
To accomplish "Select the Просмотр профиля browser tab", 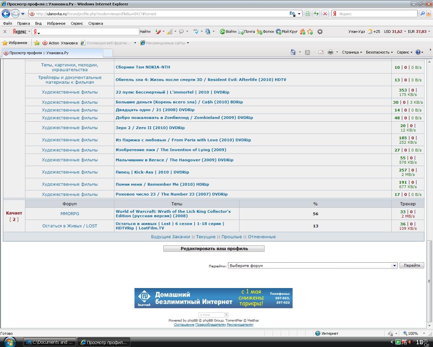I will point(52,53).
